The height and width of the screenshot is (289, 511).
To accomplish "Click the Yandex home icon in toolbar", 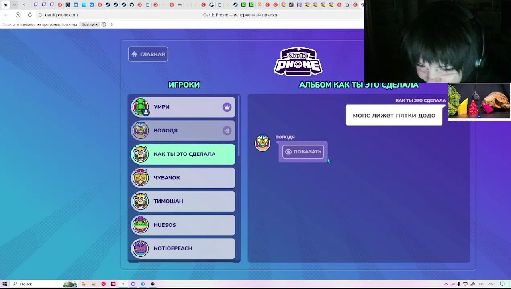I will pyautogui.click(x=18, y=15).
